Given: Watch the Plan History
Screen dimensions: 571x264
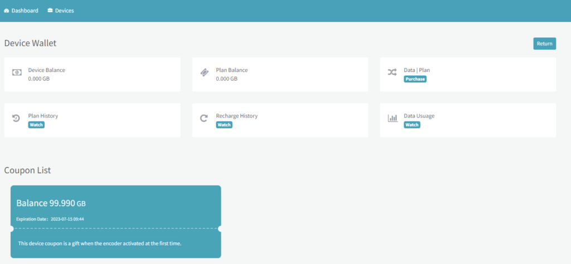Looking at the screenshot, I should click(x=36, y=125).
